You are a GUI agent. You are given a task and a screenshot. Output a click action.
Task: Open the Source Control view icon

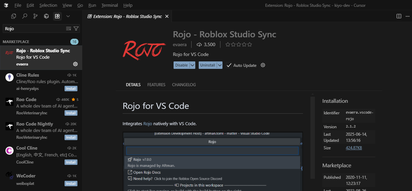click(35, 16)
